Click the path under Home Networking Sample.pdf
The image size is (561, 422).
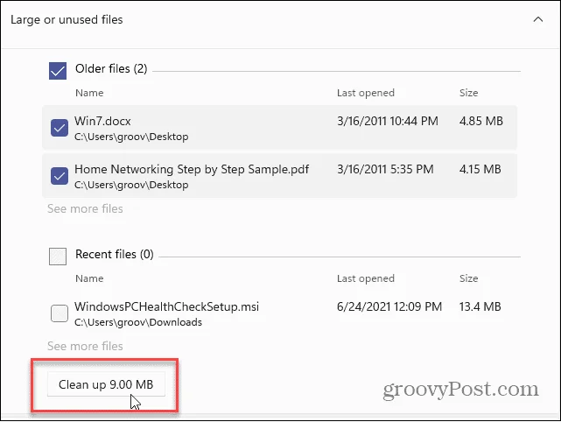click(x=131, y=185)
